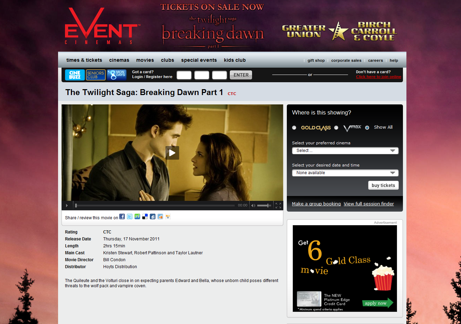The image size is (461, 324).
Task: Start playback from the player control bar
Action: (x=67, y=205)
